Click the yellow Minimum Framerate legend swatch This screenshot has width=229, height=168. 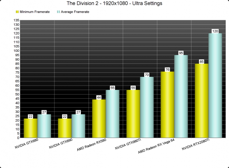click(x=17, y=12)
